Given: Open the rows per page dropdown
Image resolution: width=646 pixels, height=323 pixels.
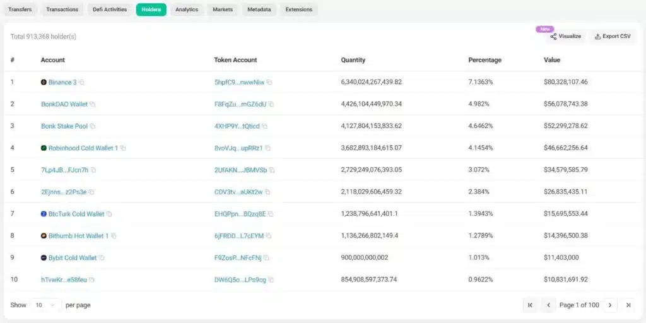Looking at the screenshot, I should coord(45,305).
